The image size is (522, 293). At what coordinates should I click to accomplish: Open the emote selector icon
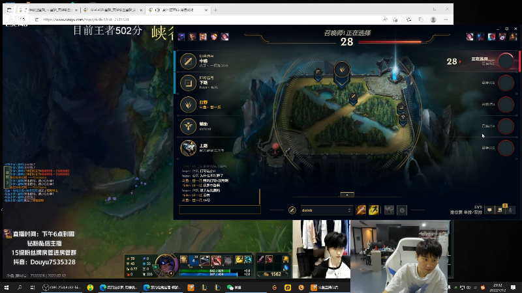[x=402, y=210]
